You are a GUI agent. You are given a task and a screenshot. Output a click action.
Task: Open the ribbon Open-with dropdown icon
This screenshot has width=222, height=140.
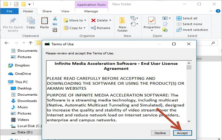[166, 18]
